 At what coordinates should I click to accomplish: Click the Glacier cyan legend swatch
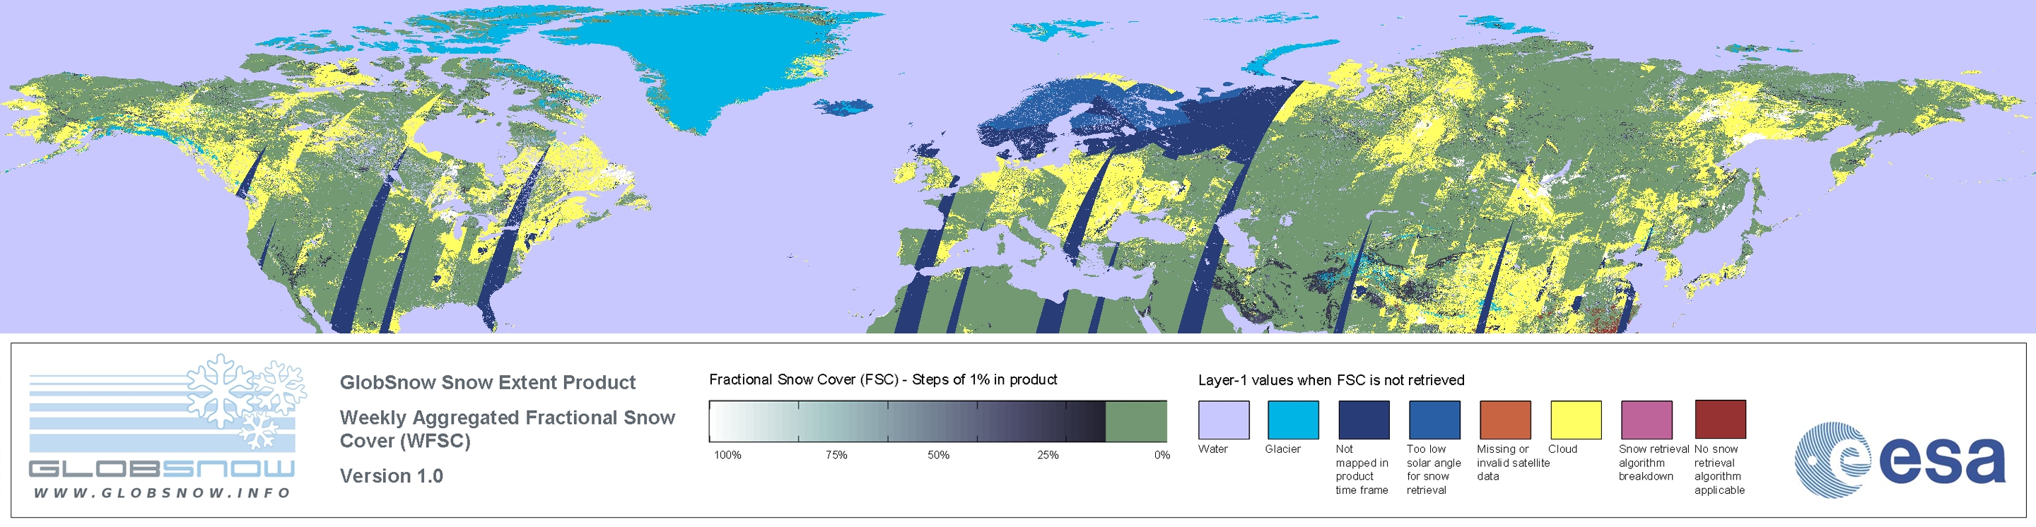(x=1293, y=420)
